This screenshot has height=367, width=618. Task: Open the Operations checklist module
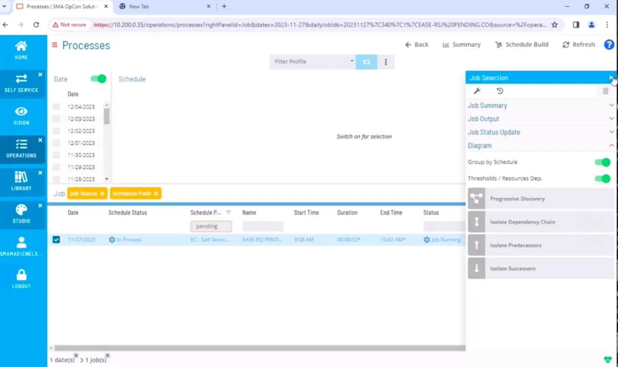point(21,148)
